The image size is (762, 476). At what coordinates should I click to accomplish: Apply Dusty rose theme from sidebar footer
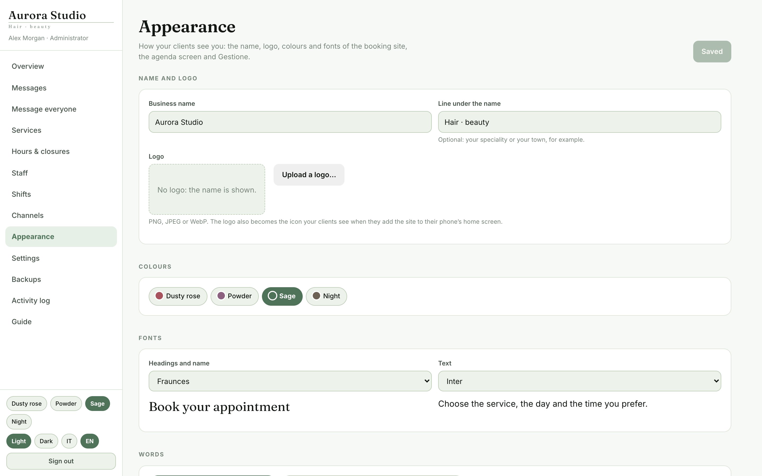tap(26, 404)
